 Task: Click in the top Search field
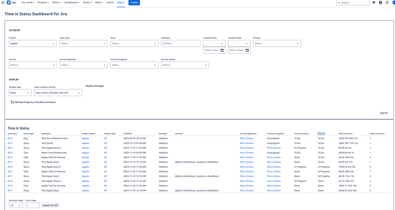353,2
